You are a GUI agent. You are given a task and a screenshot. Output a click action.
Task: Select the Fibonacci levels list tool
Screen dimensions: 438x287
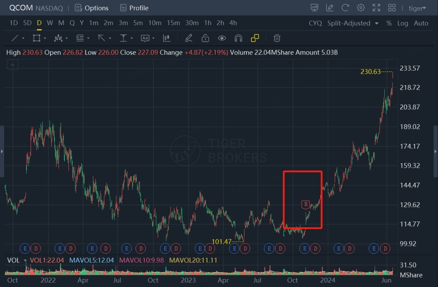pyautogui.click(x=80, y=38)
